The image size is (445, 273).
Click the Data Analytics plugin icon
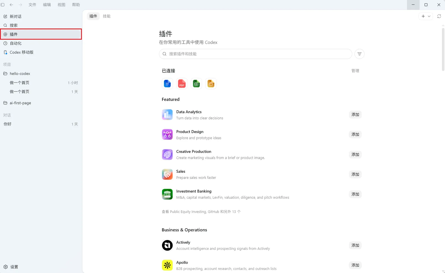click(x=167, y=115)
